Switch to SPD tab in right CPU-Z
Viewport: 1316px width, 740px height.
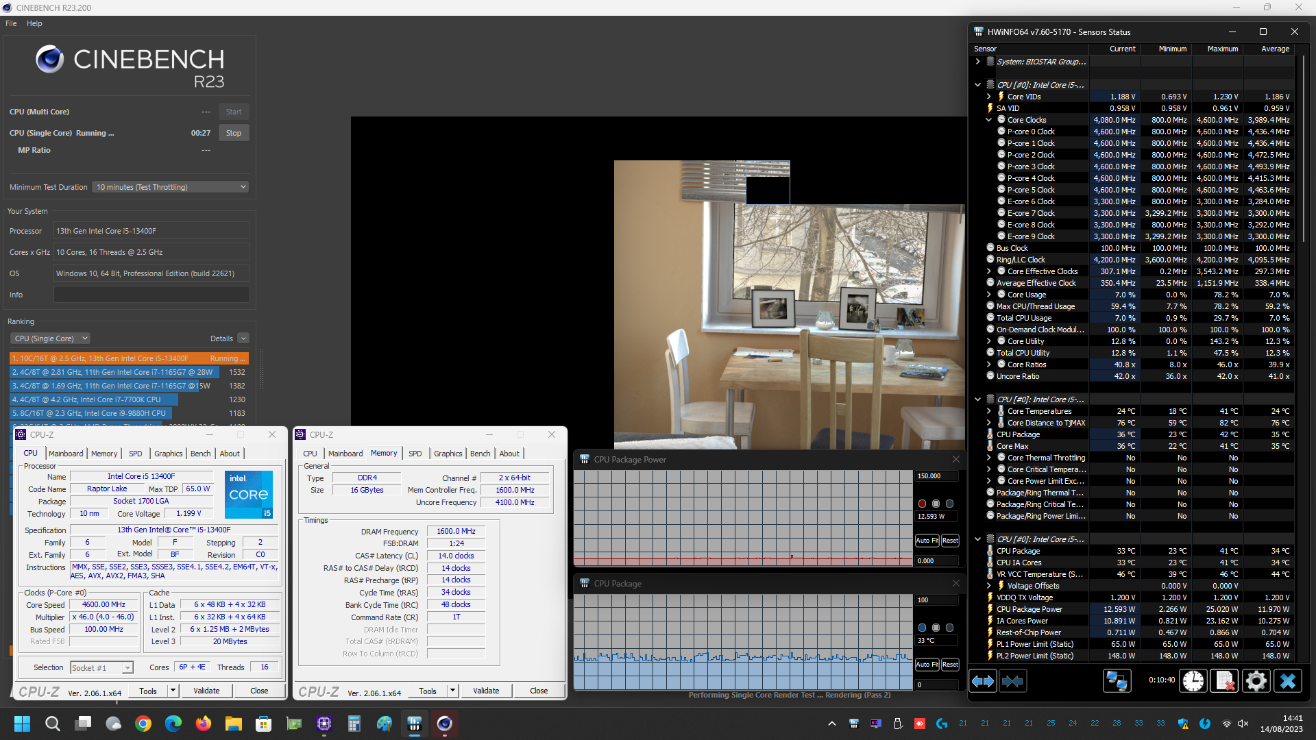[x=415, y=454]
